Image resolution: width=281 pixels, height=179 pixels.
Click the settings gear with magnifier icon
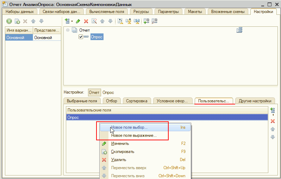(155, 21)
